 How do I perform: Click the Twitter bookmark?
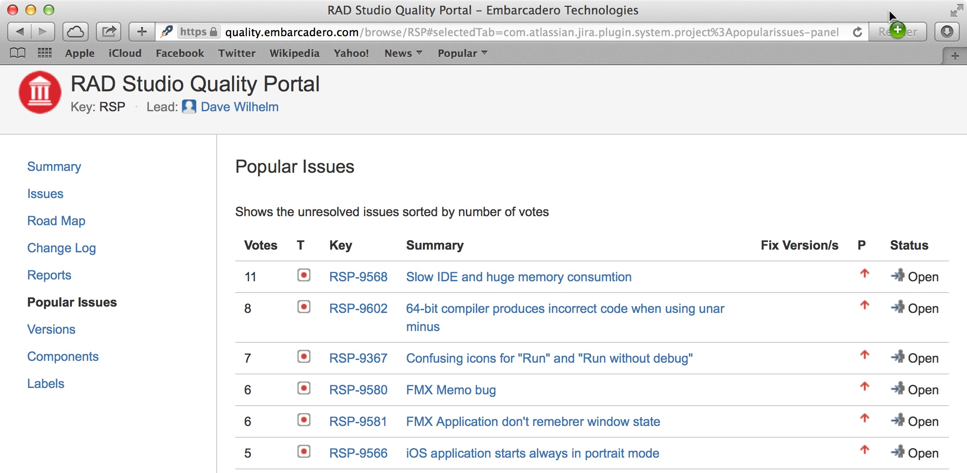pos(237,53)
